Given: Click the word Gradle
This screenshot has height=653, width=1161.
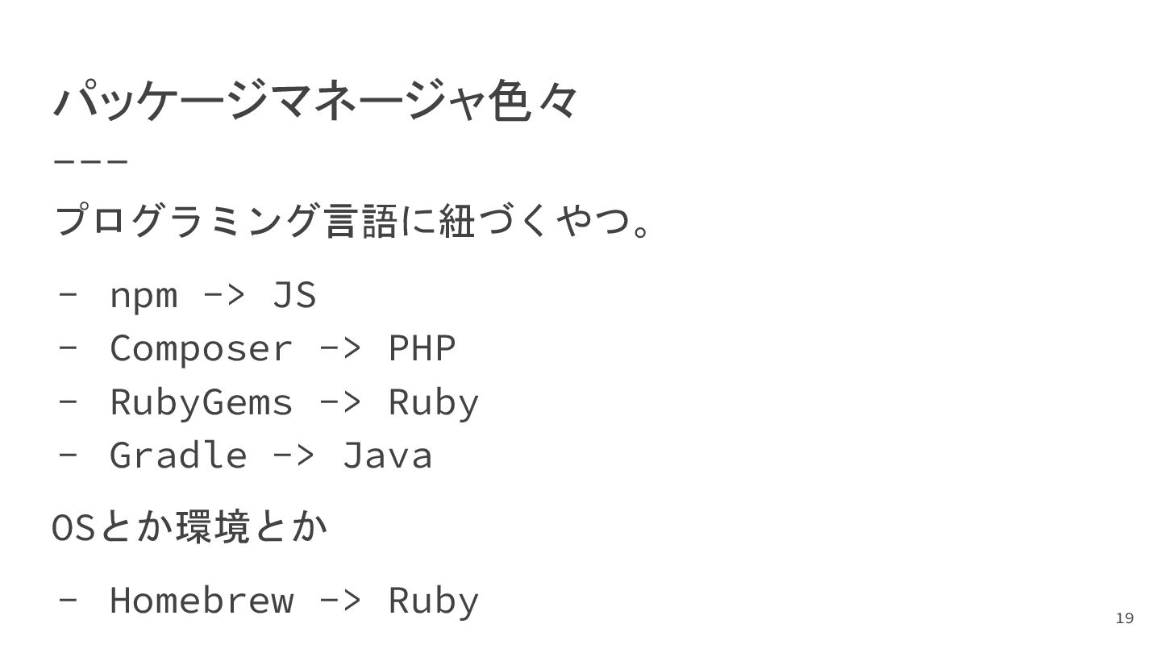Looking at the screenshot, I should pyautogui.click(x=178, y=455).
